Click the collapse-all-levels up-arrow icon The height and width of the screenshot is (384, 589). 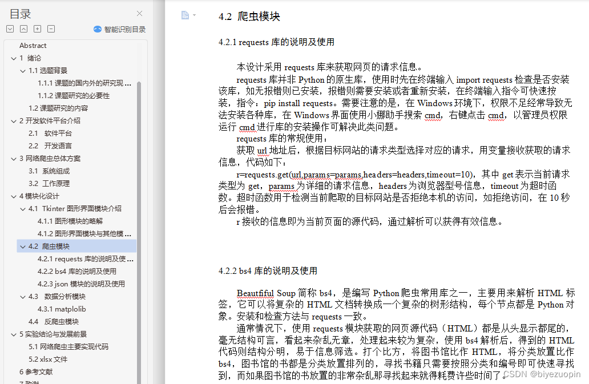pos(23,29)
